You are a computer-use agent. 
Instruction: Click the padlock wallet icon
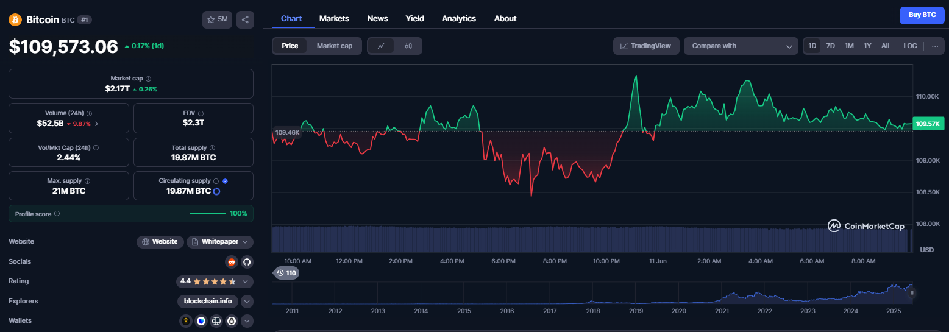coord(232,320)
